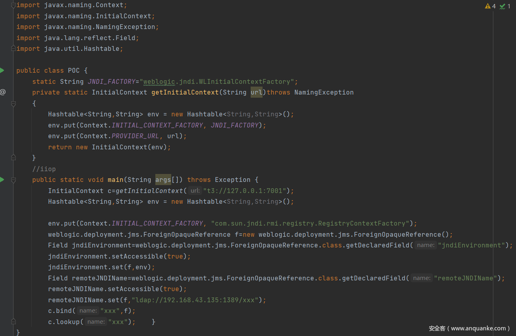Click the string literal "jndiEnvironment"
This screenshot has width=516, height=336.
tap(471, 245)
